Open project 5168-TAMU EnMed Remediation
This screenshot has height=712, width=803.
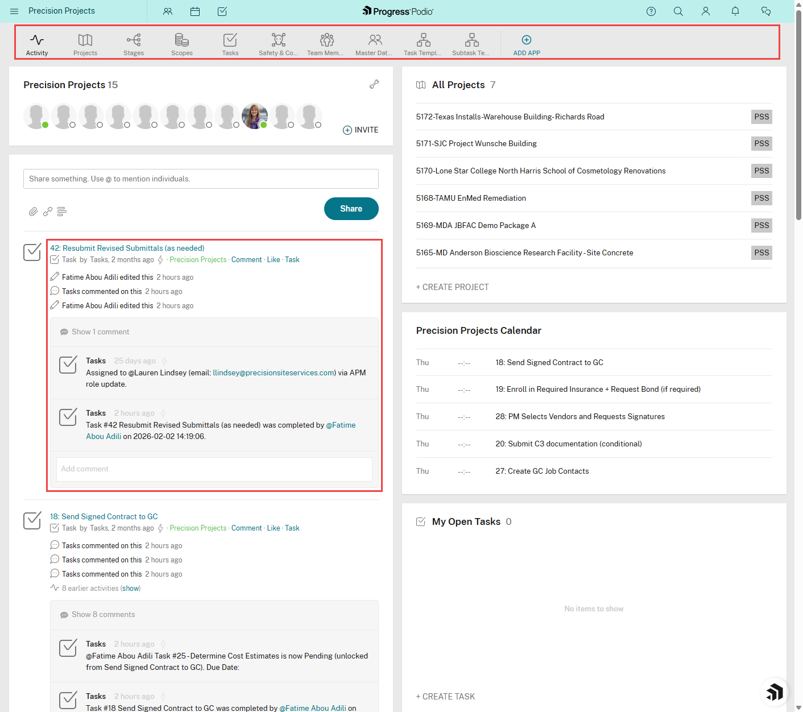point(471,198)
